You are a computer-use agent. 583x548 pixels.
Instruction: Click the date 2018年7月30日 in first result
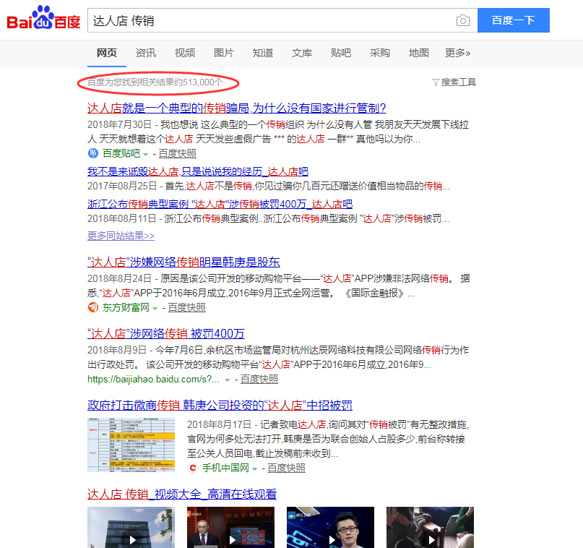pyautogui.click(x=119, y=124)
